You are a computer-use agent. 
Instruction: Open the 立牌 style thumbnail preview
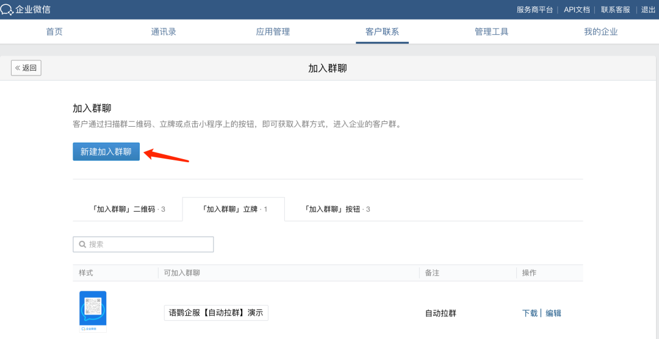point(93,312)
